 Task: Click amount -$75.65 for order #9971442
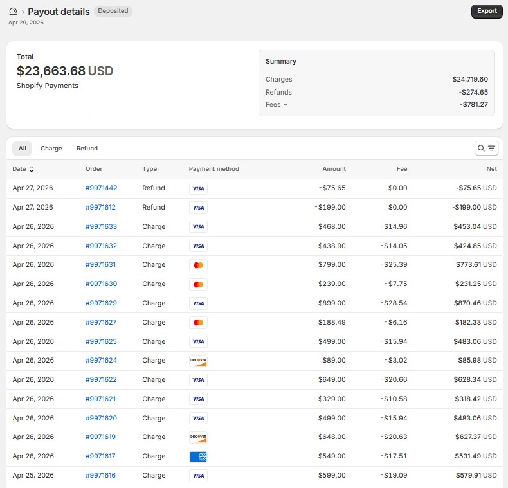pos(332,188)
